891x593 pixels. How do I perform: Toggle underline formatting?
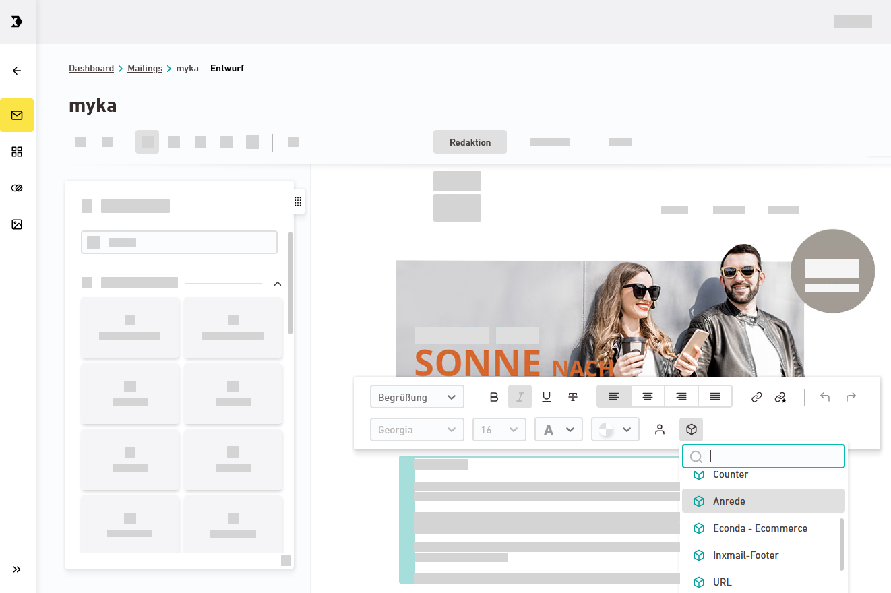coord(547,397)
